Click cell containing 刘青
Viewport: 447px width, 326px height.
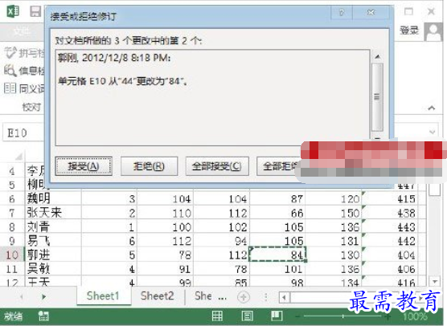pos(53,227)
